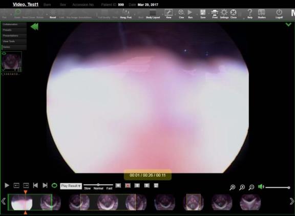The width and height of the screenshot is (295, 216).
Task: Jump to the next frame button
Action: pos(26,186)
